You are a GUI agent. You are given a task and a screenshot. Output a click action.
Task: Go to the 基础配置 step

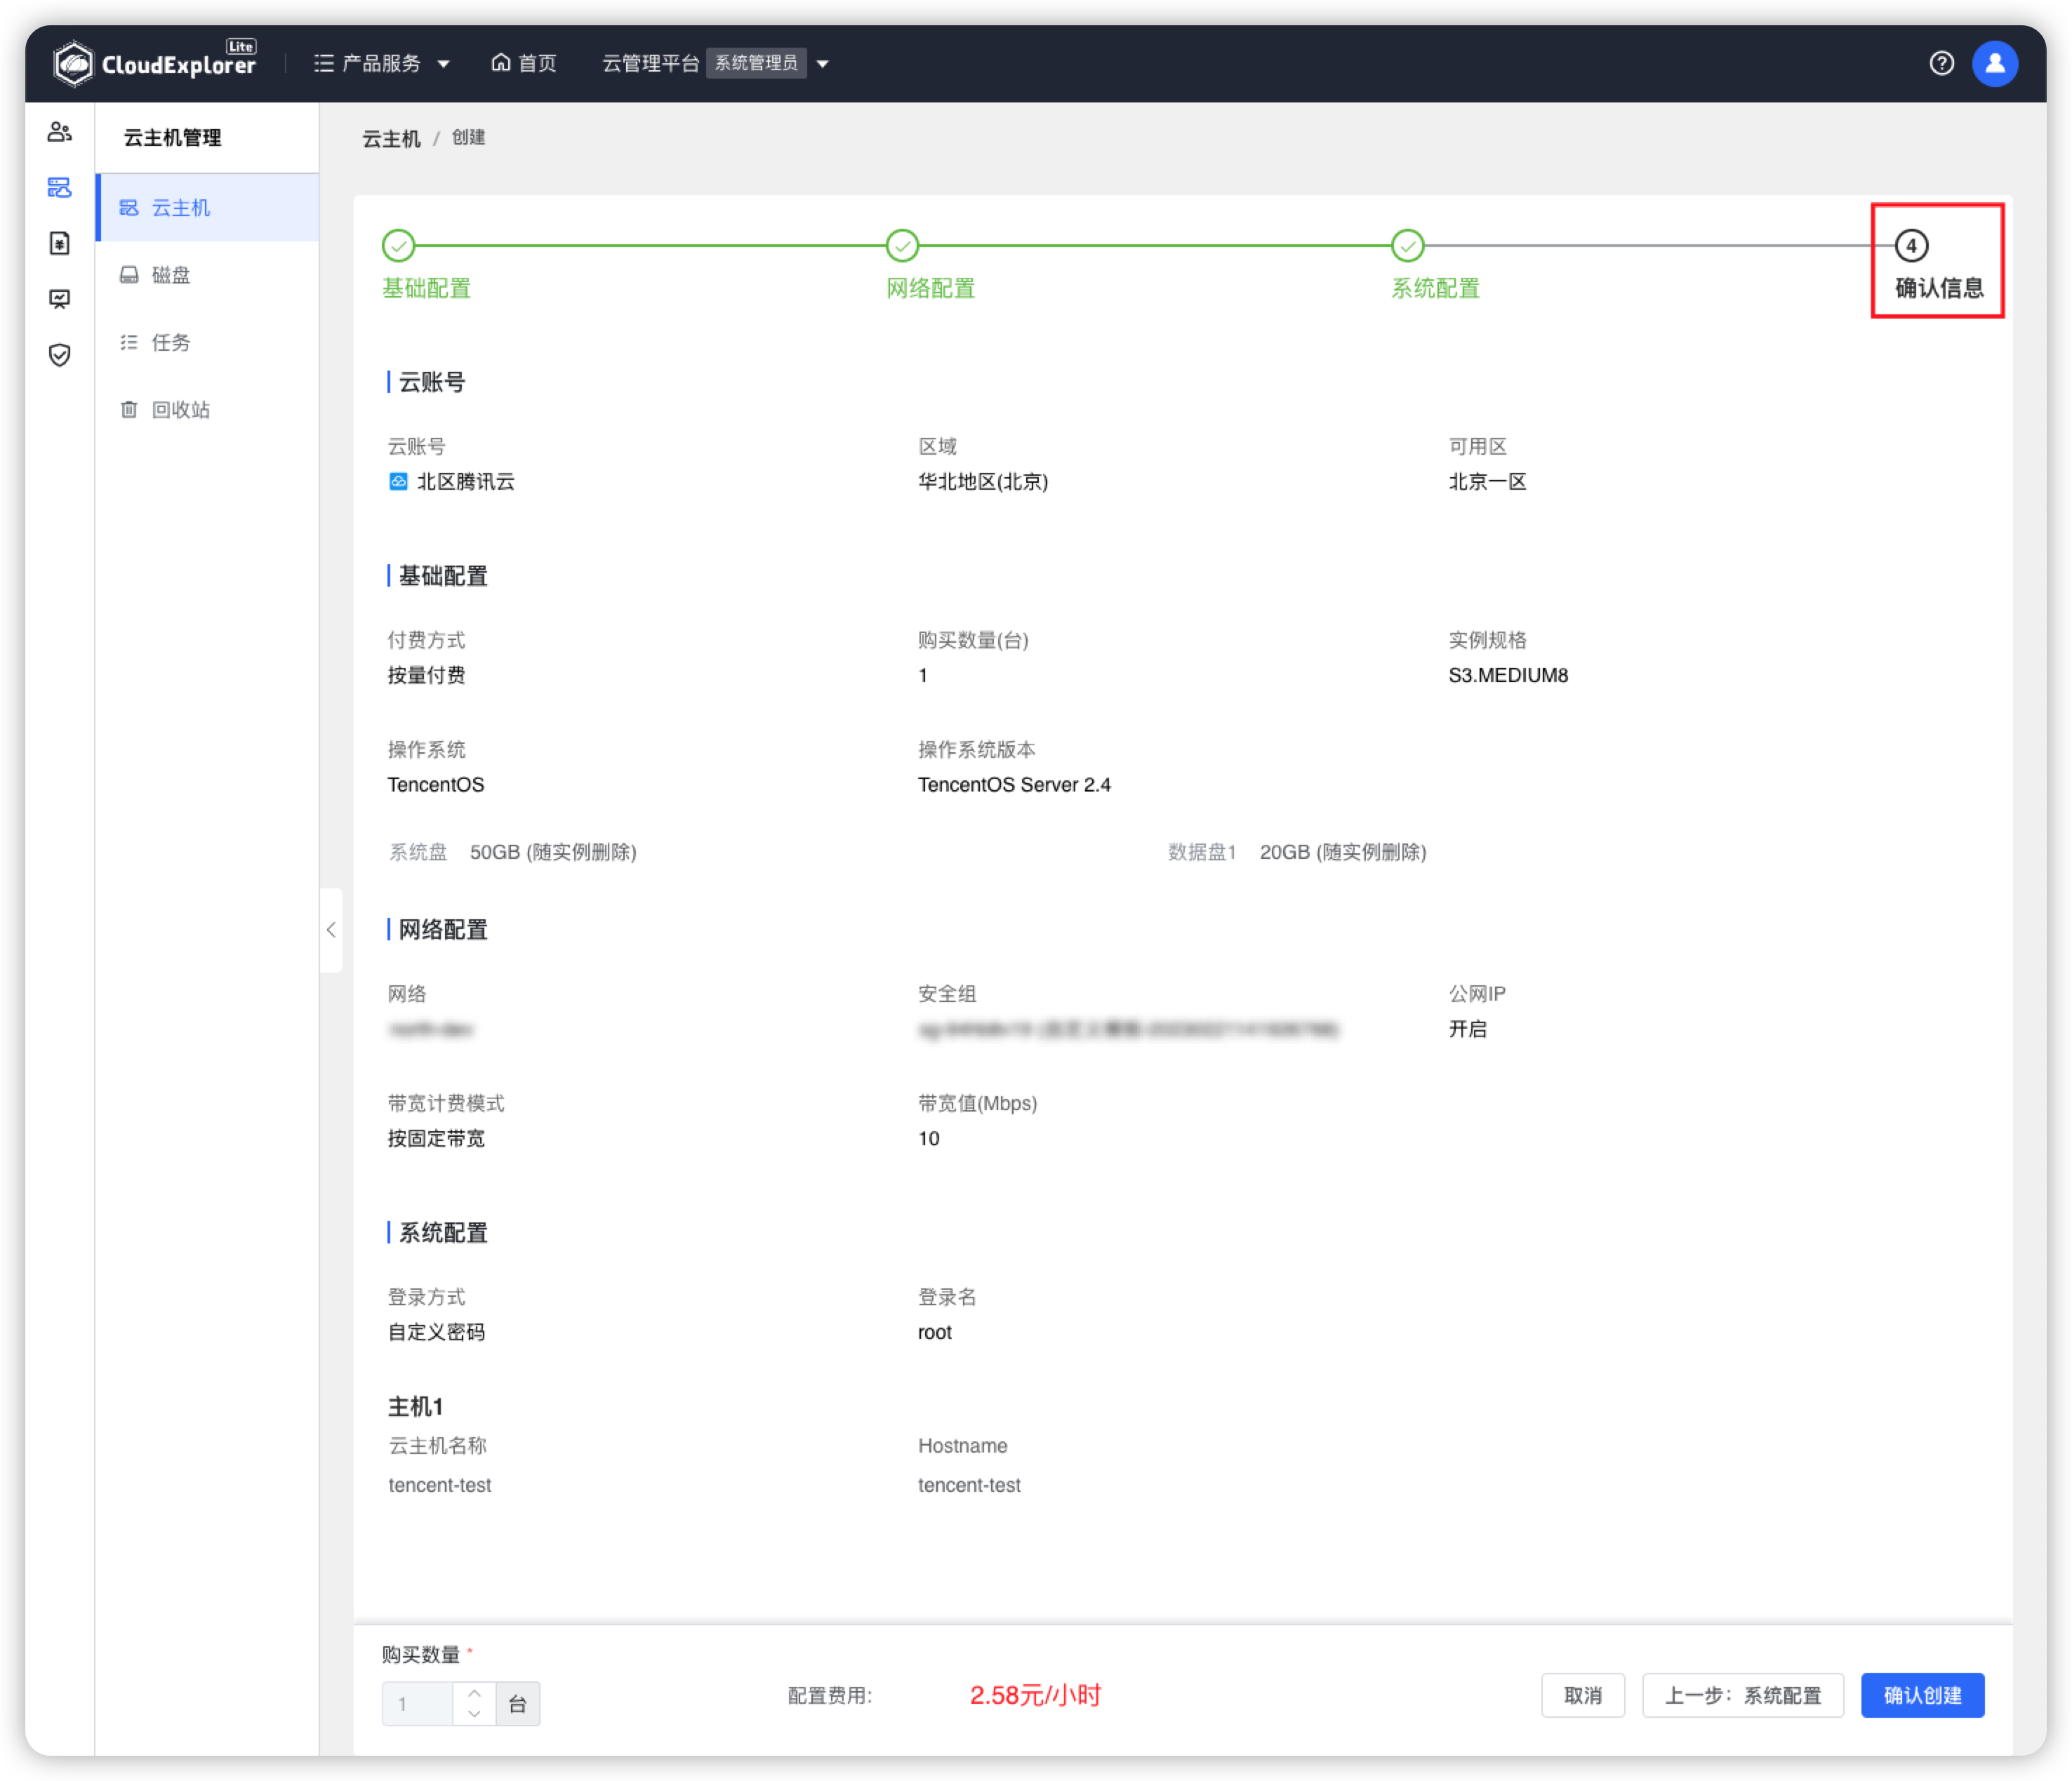click(426, 265)
